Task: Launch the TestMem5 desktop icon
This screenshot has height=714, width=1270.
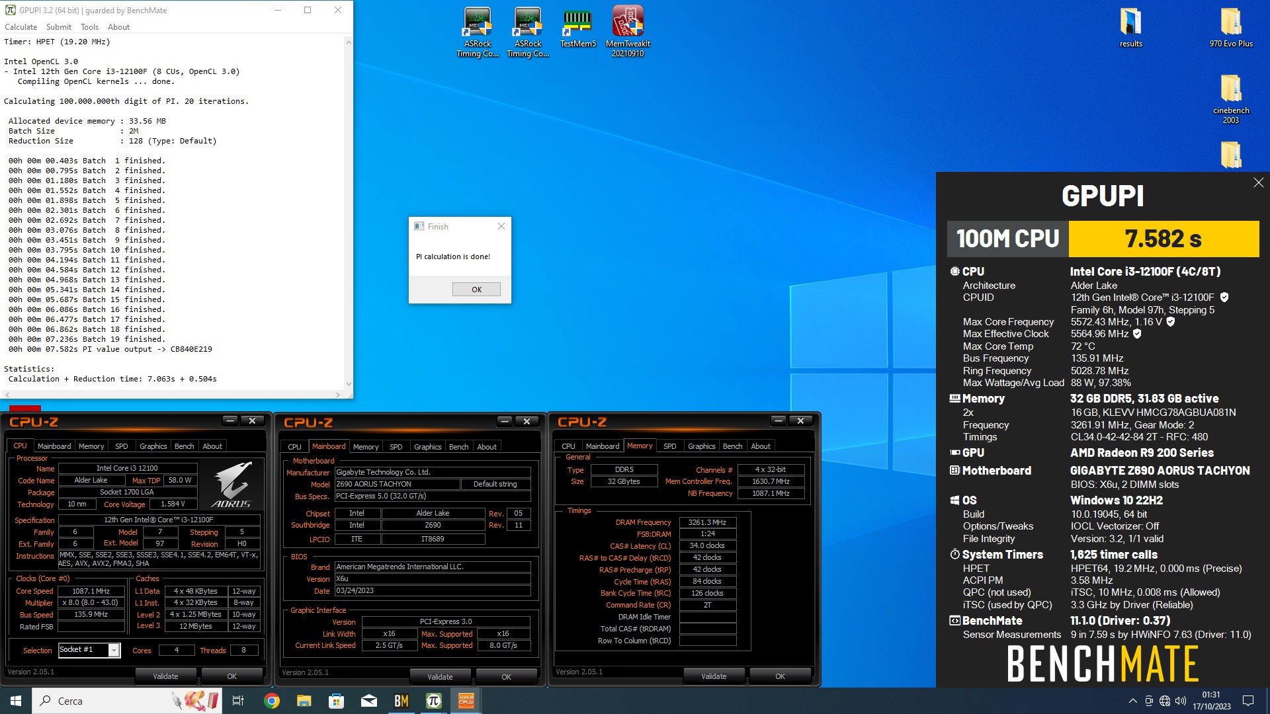Action: click(x=578, y=28)
